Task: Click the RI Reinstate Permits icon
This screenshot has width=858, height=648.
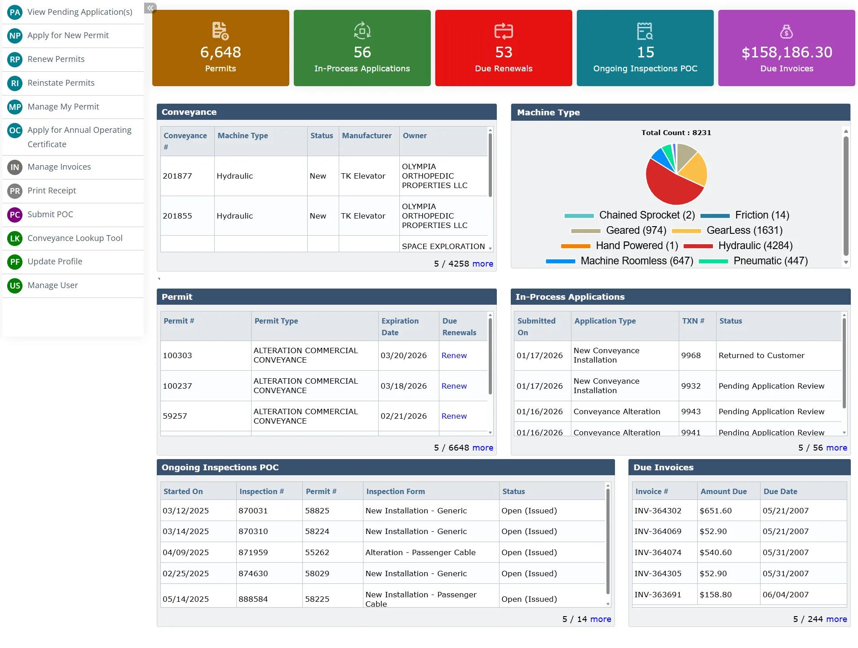Action: click(x=15, y=83)
